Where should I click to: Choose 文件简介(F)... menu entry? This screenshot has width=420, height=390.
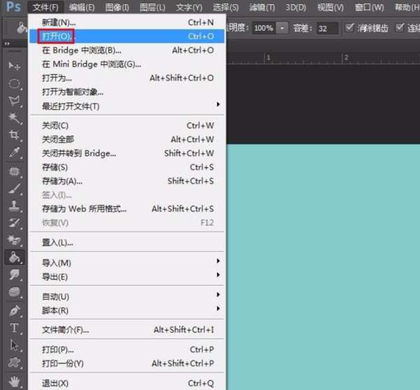click(x=127, y=330)
